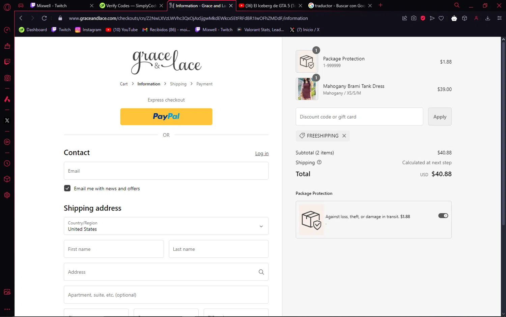The image size is (506, 317).
Task: Open the sidebar history clock icon
Action: [7, 164]
